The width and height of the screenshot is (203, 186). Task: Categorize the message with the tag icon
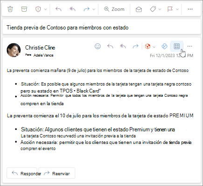(x=153, y=9)
